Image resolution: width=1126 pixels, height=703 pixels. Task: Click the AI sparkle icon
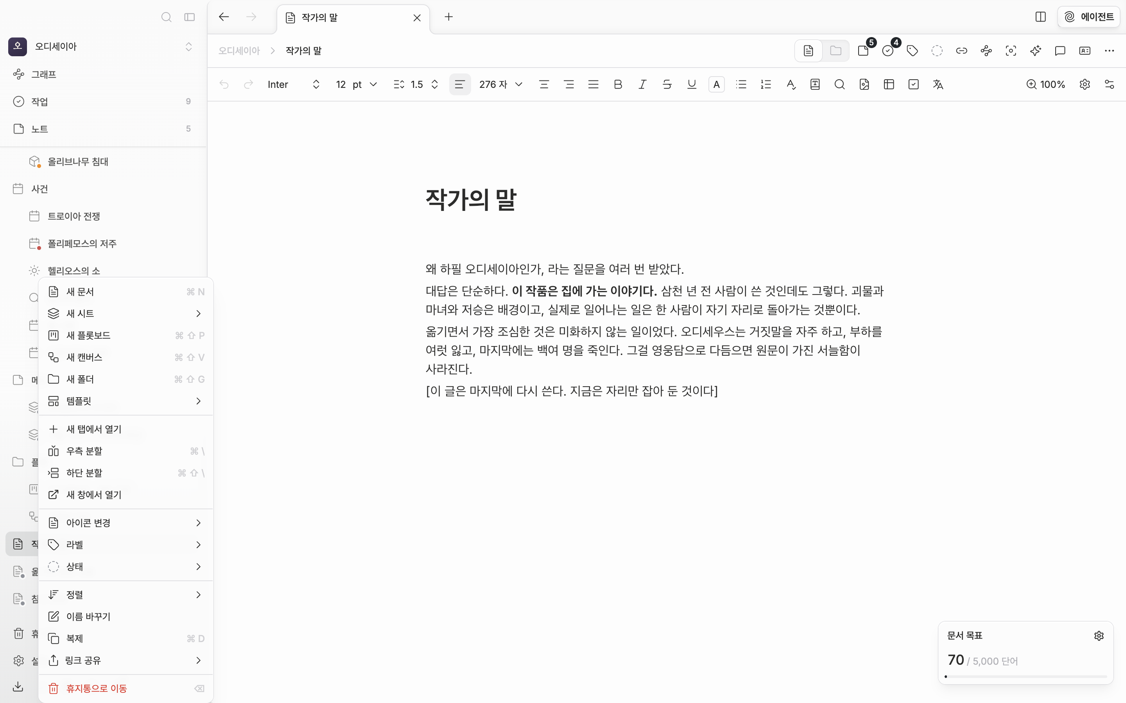pyautogui.click(x=1036, y=51)
